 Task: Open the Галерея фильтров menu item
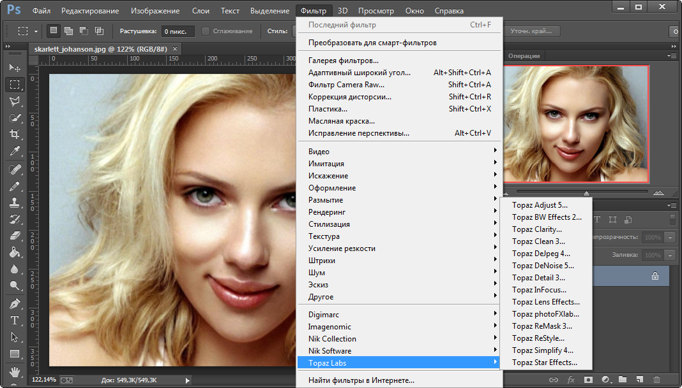click(x=344, y=61)
